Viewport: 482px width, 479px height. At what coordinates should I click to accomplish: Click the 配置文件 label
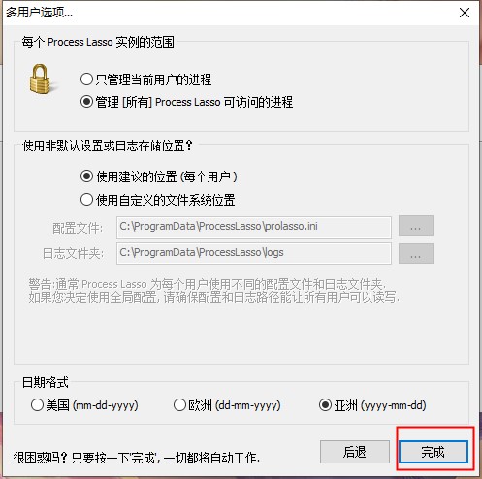[x=78, y=228]
